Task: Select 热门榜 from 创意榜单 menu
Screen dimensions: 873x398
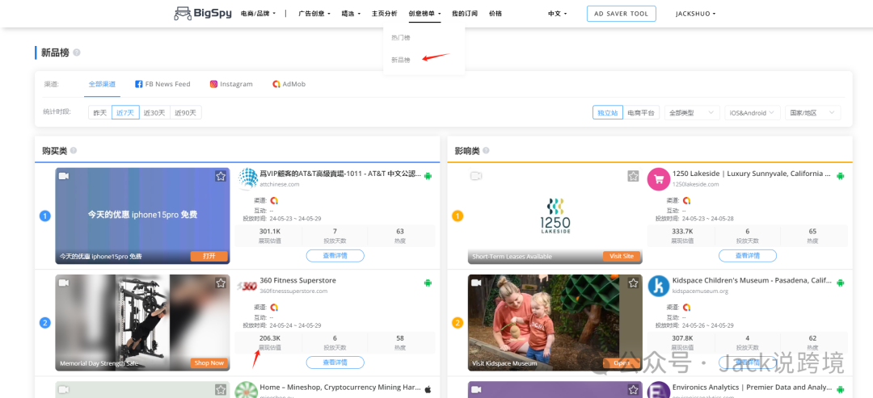Action: click(x=401, y=38)
